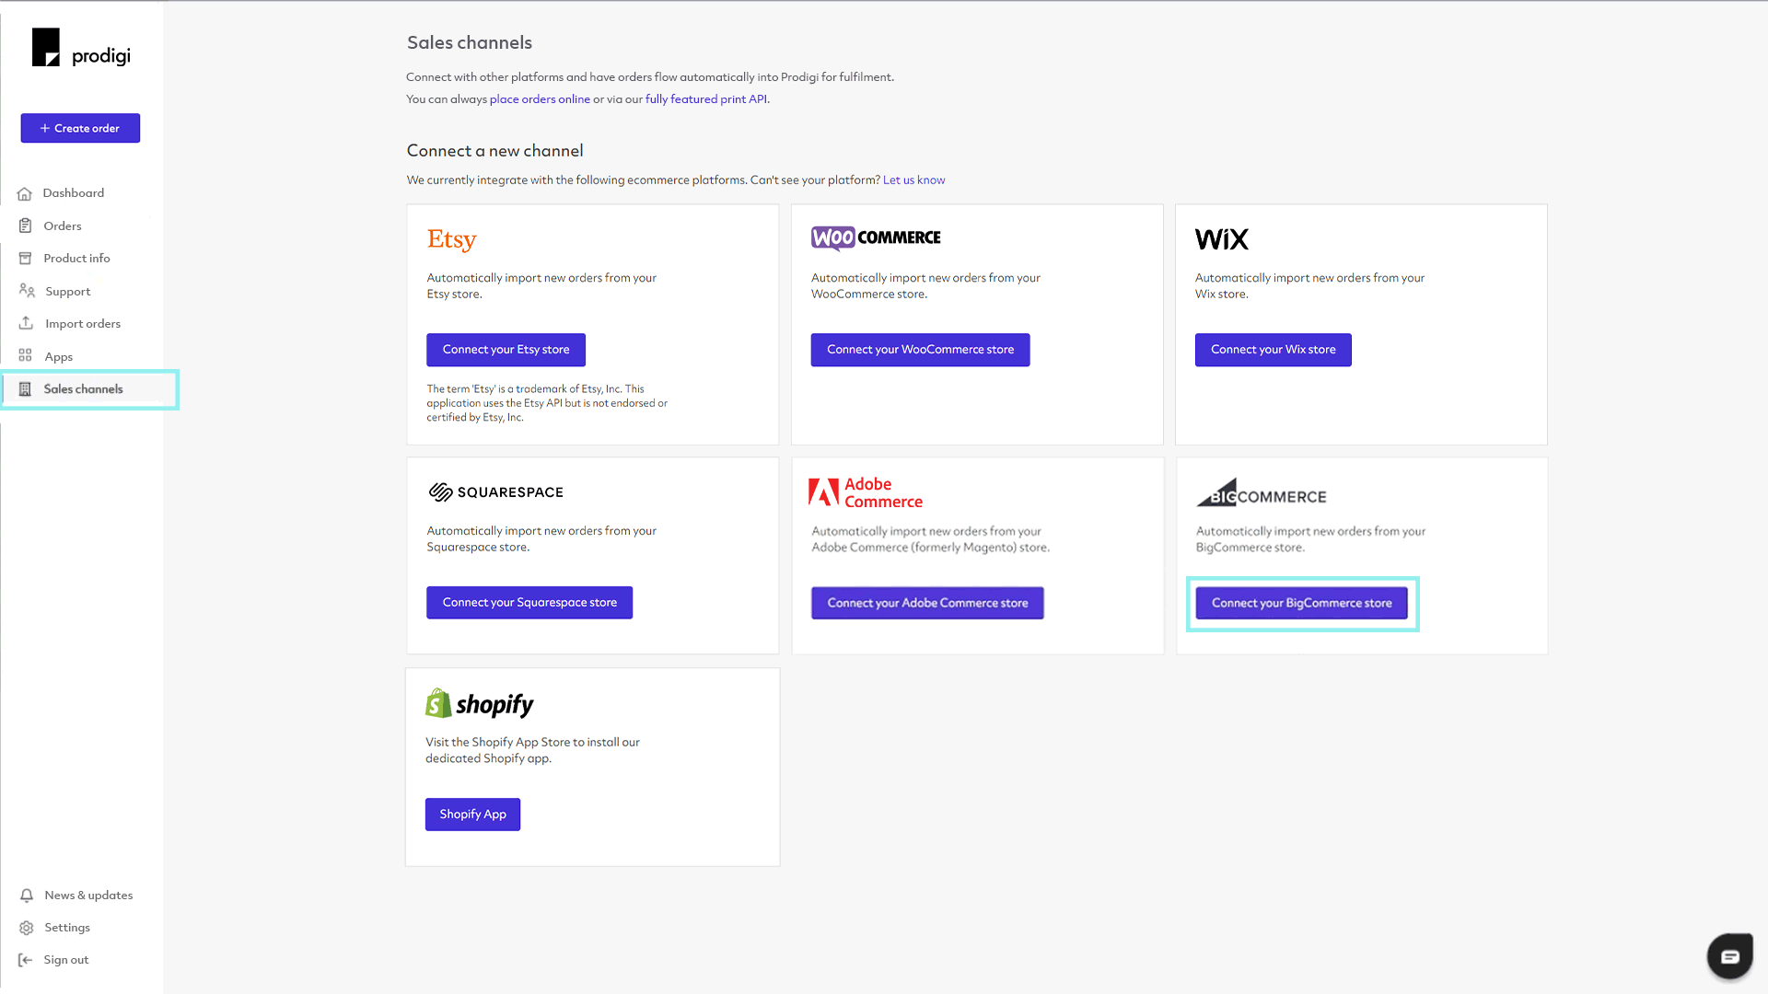Open the place orders online link
1768x994 pixels.
pos(540,98)
